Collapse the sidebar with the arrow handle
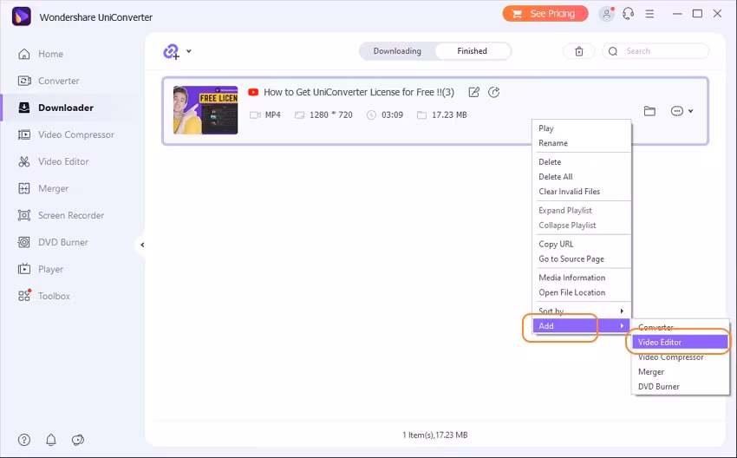Screen dimensions: 737x458 coord(142,245)
